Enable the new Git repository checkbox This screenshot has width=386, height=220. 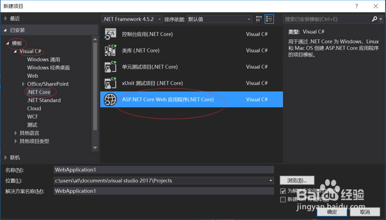283,199
